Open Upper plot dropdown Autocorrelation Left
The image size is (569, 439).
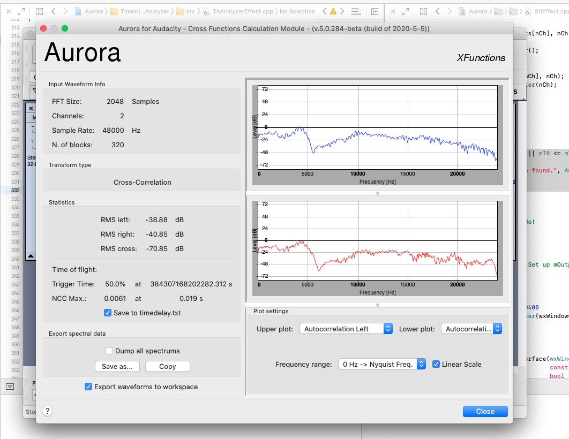click(x=346, y=329)
